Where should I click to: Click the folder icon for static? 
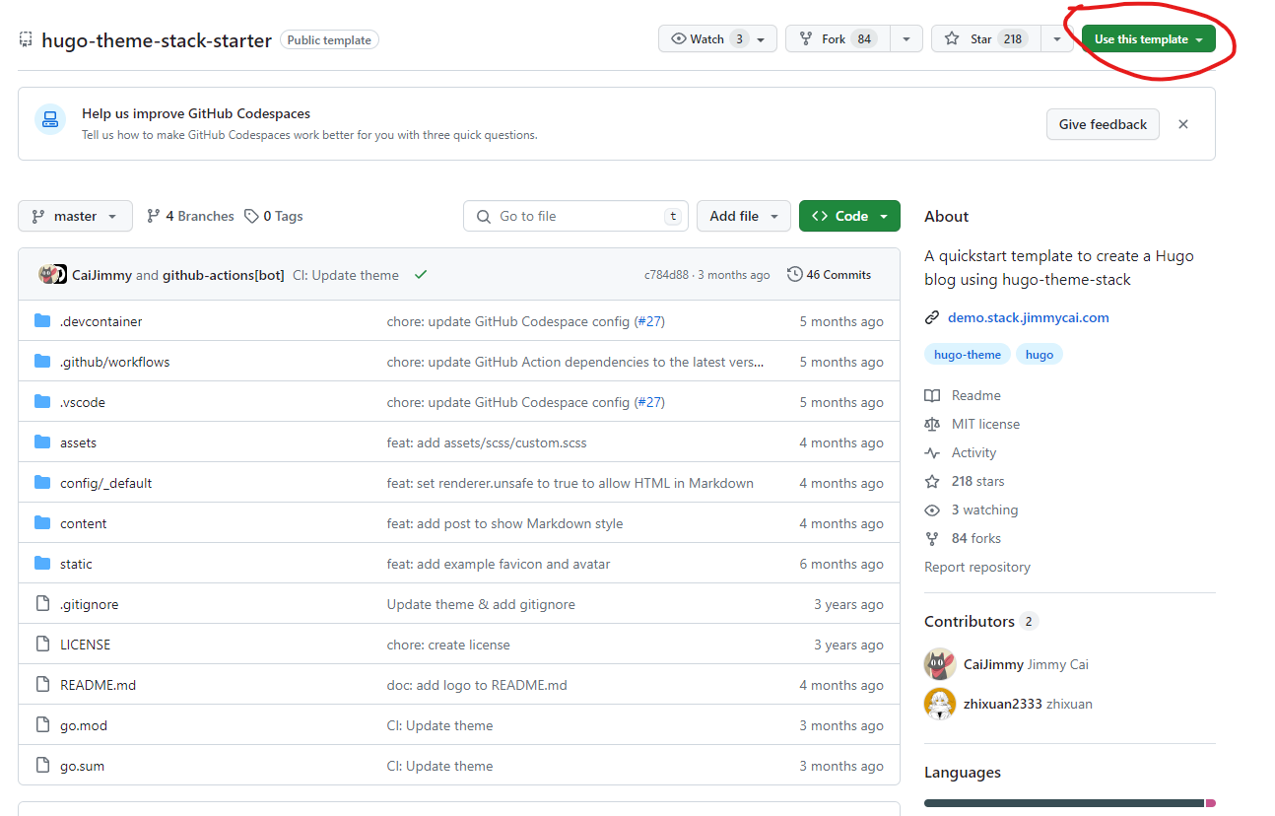tap(42, 564)
